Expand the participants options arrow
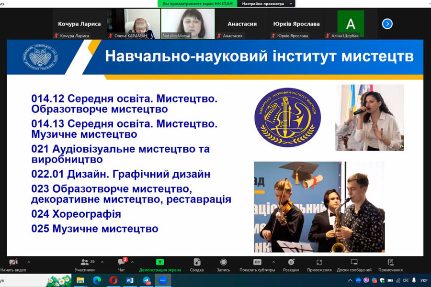This screenshot has width=431, height=287. click(102, 262)
